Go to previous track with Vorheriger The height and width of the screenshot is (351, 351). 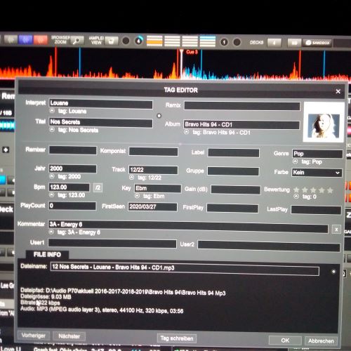(34, 336)
